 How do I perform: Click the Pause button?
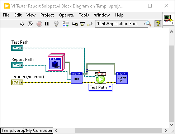click(x=47, y=24)
